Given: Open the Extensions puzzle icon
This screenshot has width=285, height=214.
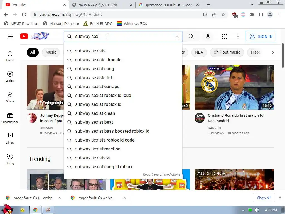Looking at the screenshot, I should pyautogui.click(x=252, y=14).
